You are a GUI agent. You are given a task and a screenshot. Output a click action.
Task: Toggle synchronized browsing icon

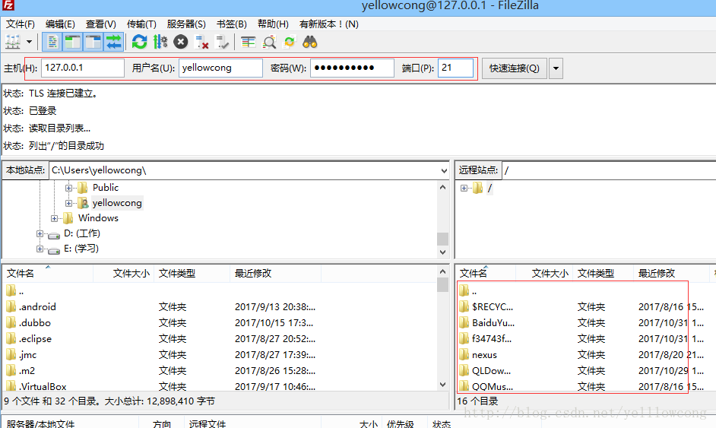tap(290, 42)
